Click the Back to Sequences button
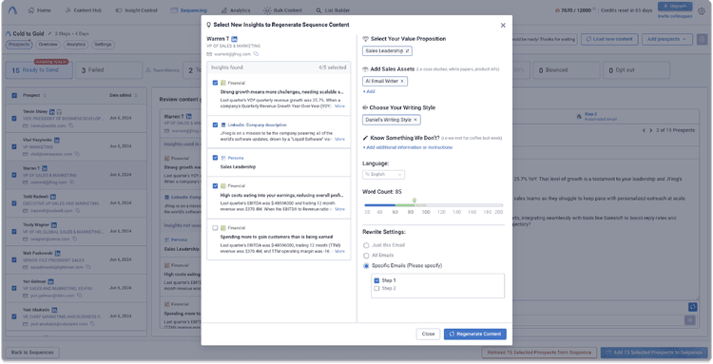This screenshot has width=713, height=364. (31, 353)
